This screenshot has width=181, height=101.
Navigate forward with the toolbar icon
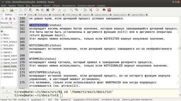coord(64,10)
